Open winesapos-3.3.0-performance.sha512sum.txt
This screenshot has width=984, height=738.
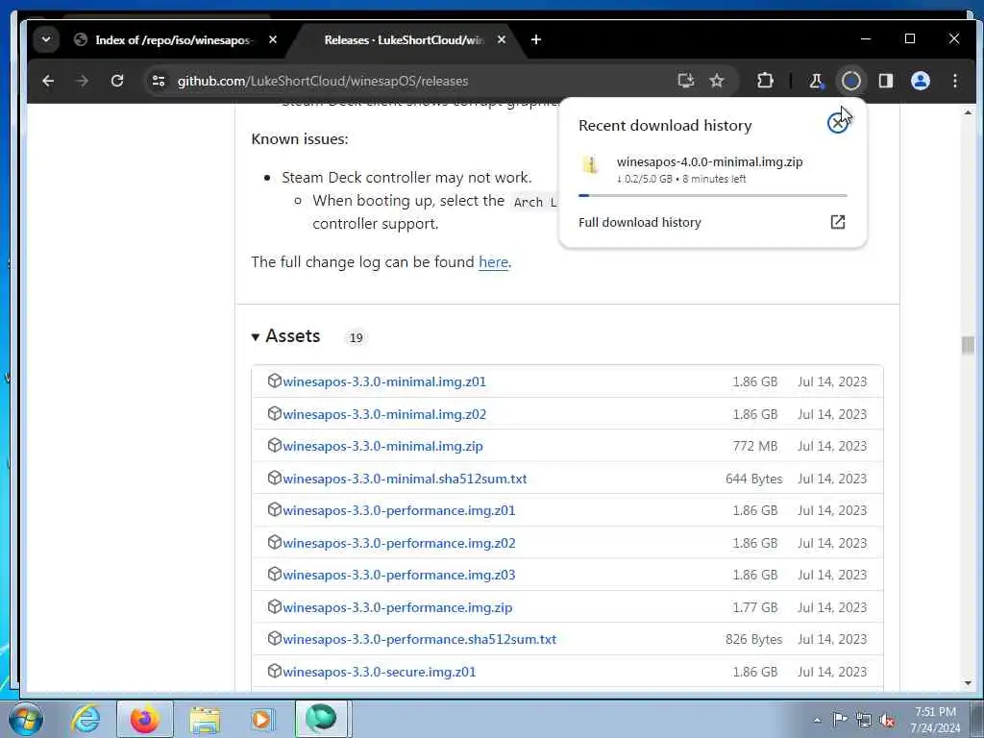[x=419, y=639]
